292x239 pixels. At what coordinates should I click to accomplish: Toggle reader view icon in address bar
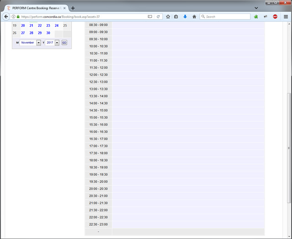[x=150, y=16]
